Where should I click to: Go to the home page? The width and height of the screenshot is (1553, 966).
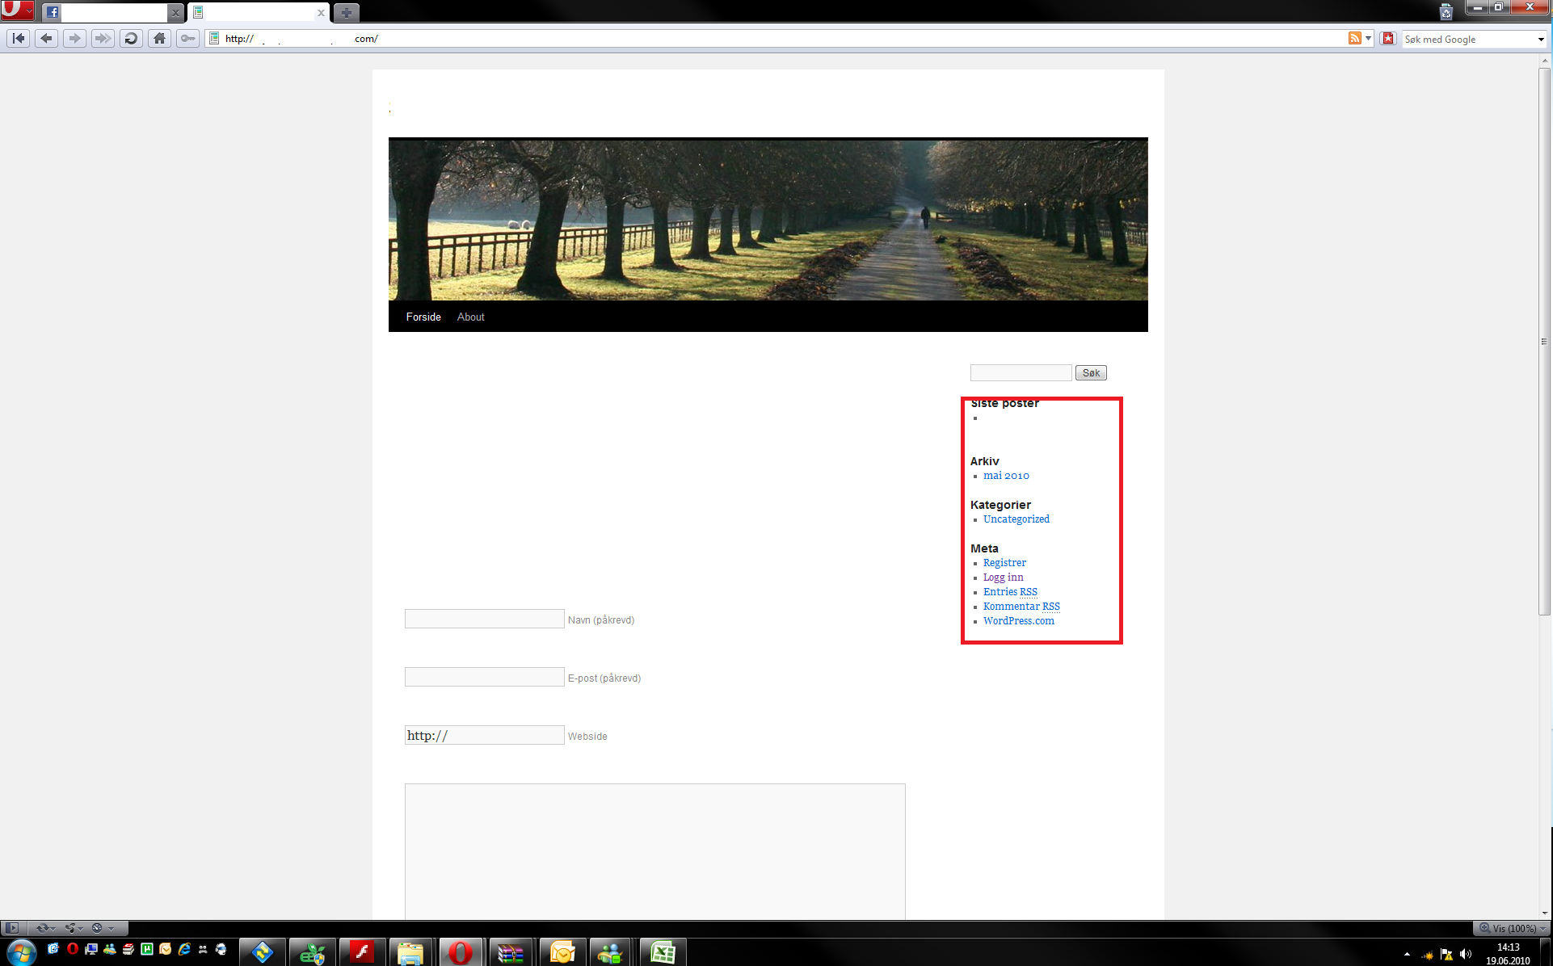(159, 38)
